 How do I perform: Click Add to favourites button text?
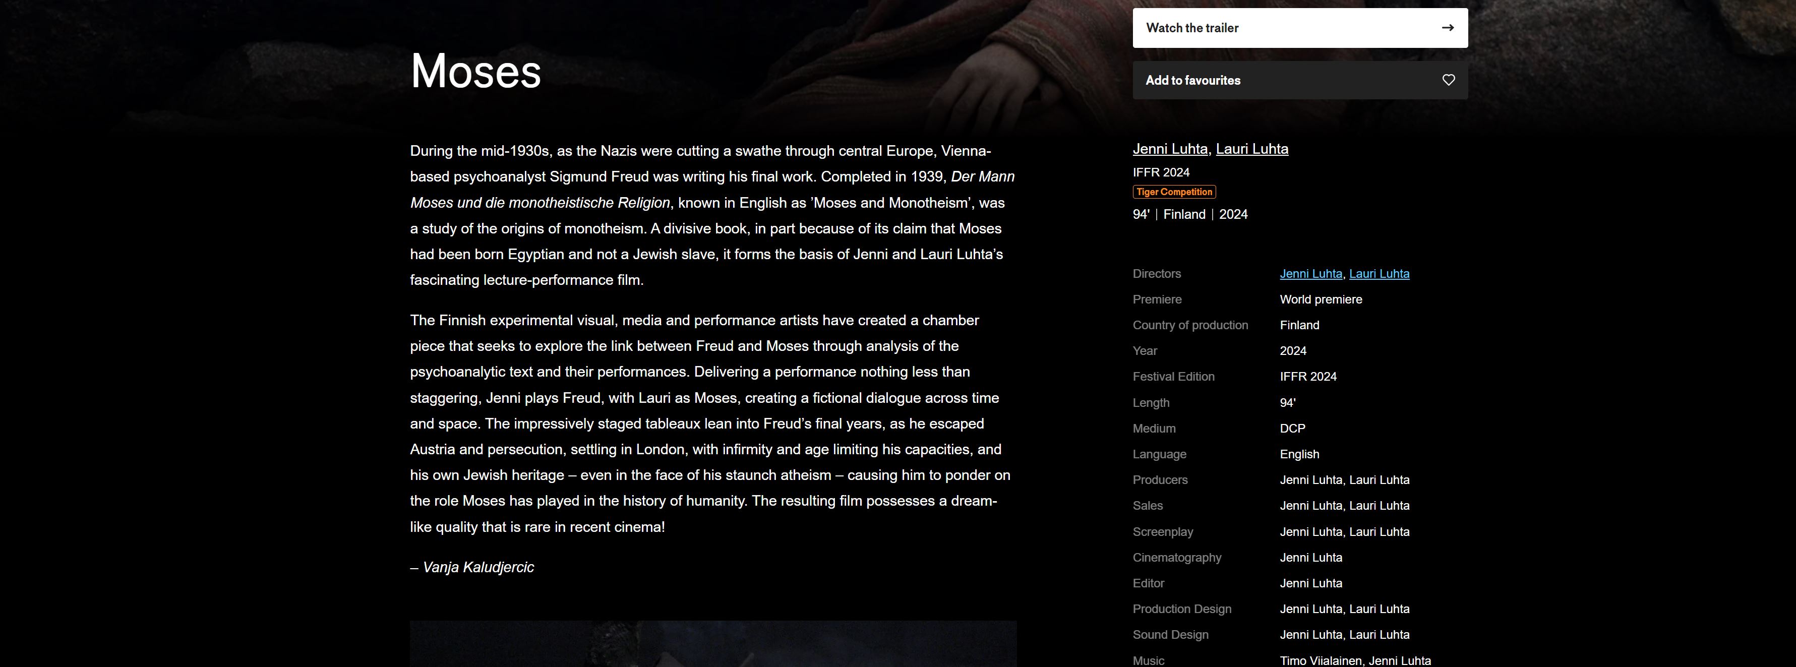point(1192,80)
